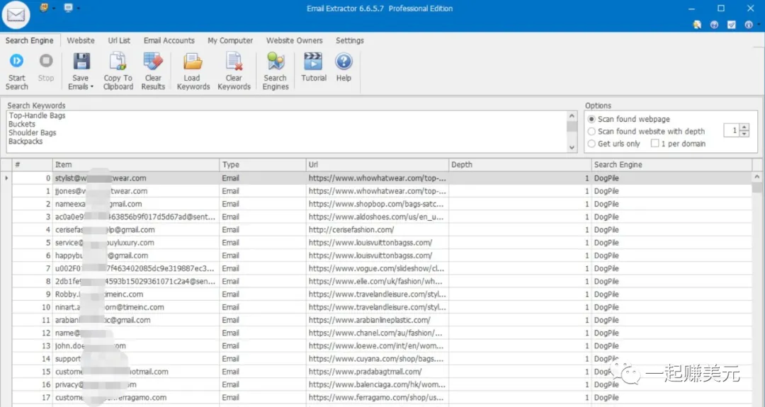Sort results by the Url column header
This screenshot has height=407, width=765.
377,165
